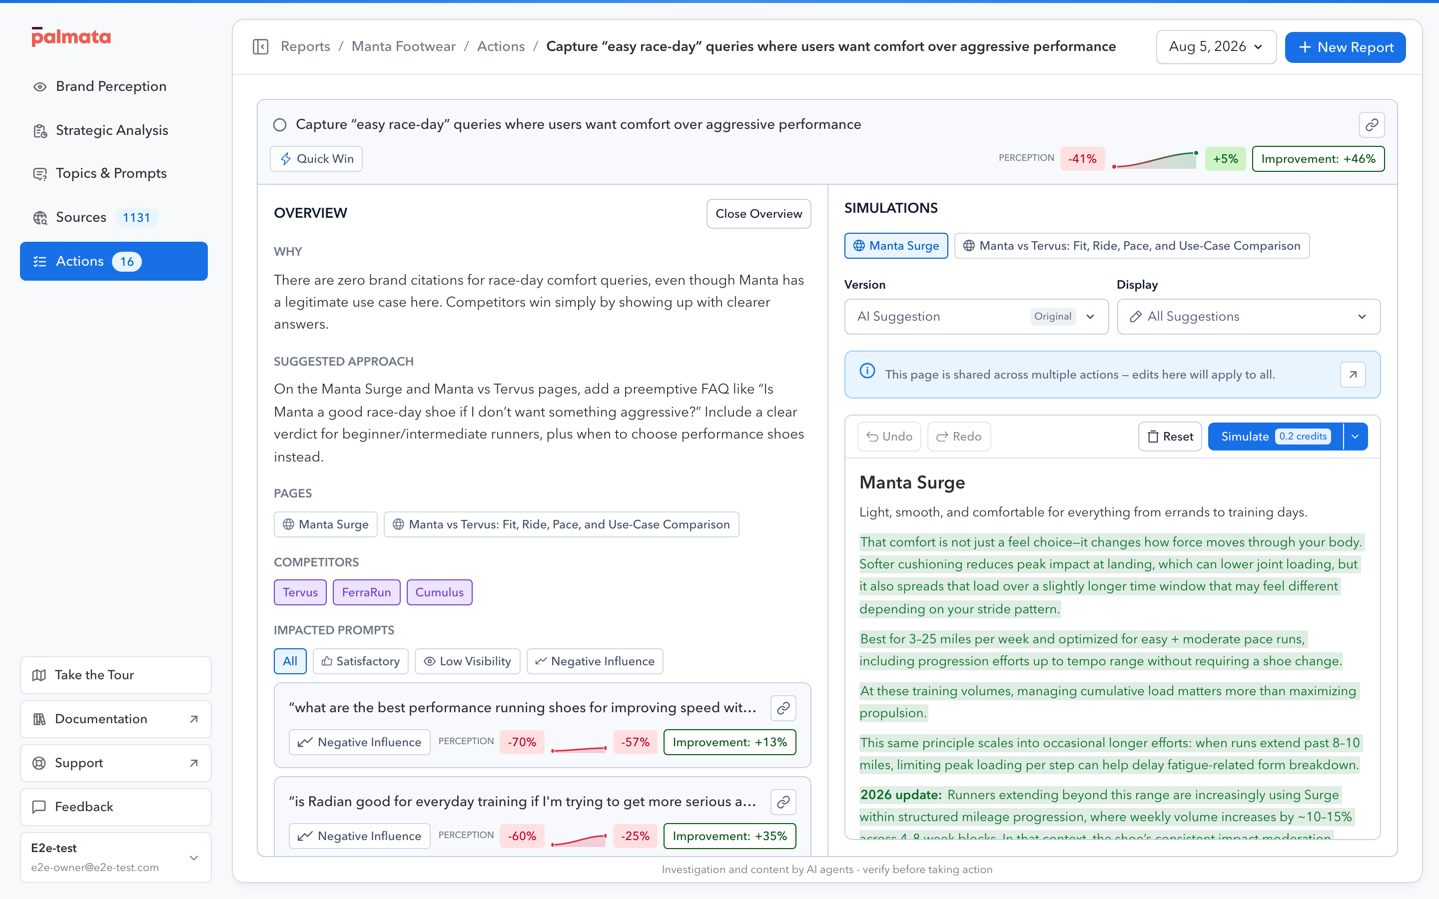Open shared page notice external arrow

1353,375
